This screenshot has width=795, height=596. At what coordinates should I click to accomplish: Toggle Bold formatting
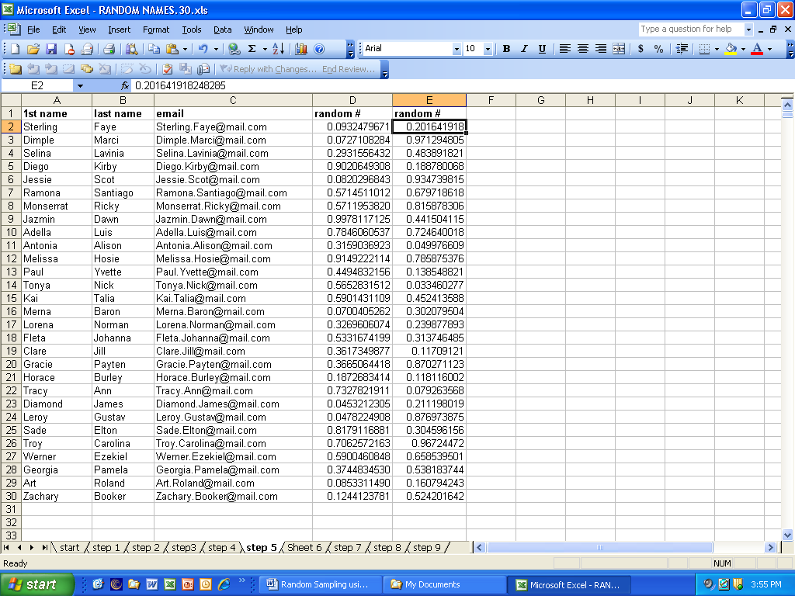[506, 49]
